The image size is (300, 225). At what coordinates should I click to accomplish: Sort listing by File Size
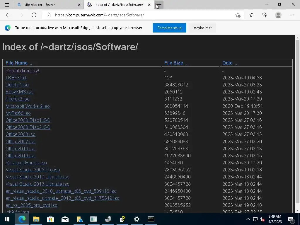(173, 63)
